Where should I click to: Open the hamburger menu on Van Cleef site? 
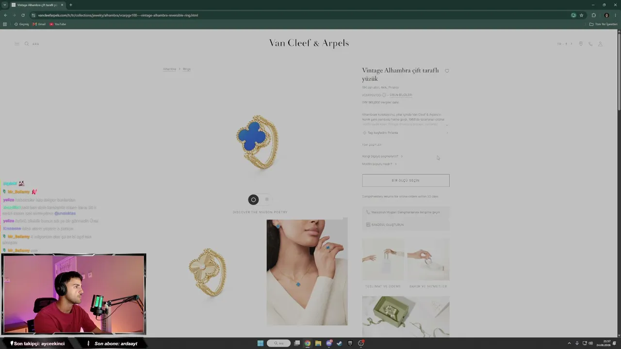17,44
